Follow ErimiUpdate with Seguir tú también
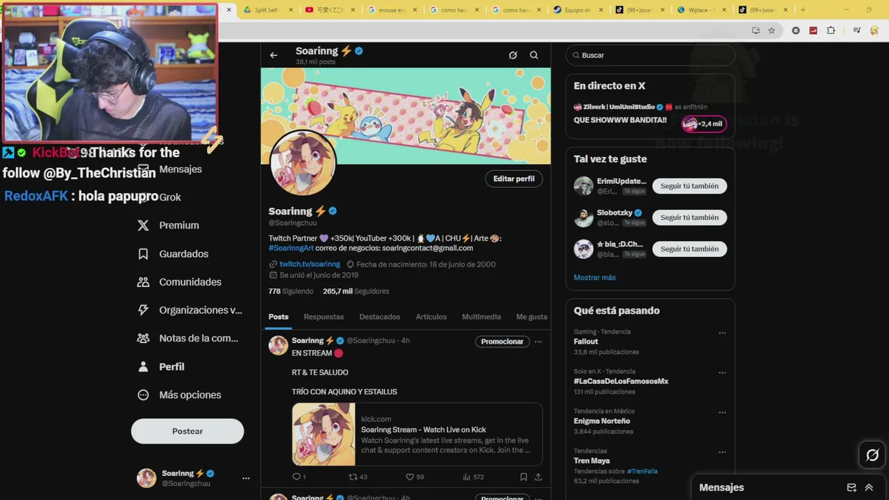 coord(690,186)
